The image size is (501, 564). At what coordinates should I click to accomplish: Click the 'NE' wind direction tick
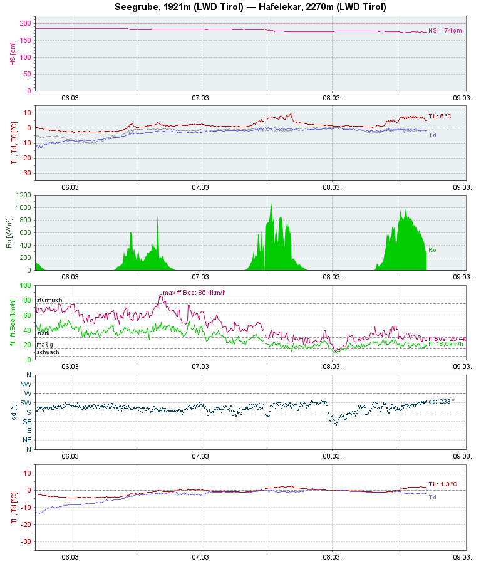pos(27,441)
